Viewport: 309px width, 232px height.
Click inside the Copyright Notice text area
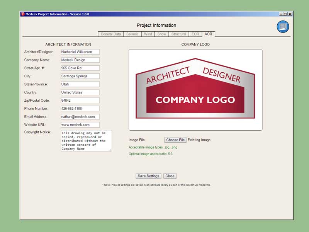tap(86, 141)
